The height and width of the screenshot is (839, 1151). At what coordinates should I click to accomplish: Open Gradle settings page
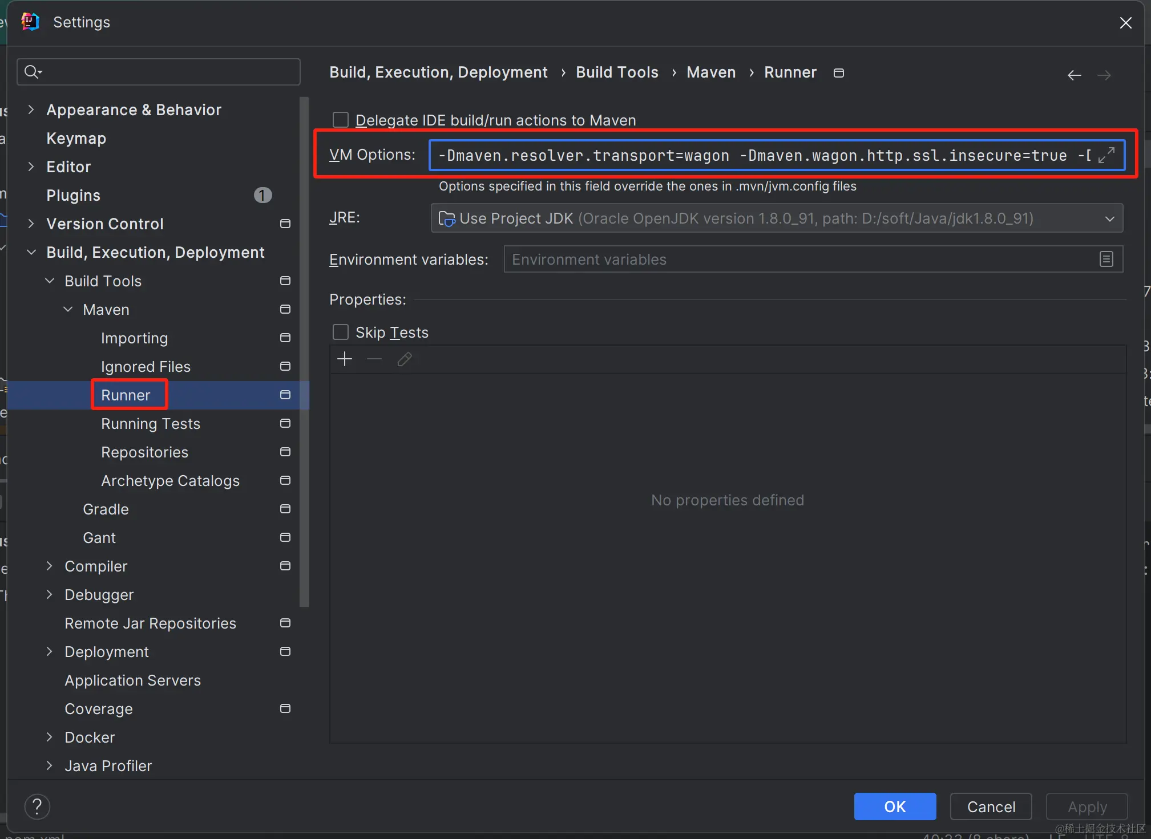(x=106, y=509)
